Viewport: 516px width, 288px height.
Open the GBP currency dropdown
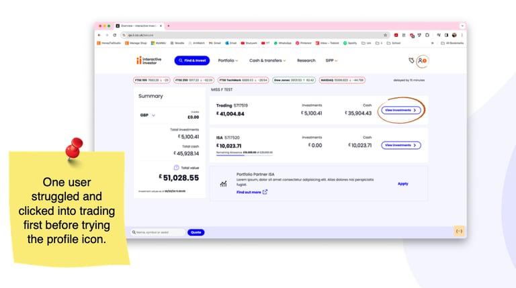click(x=147, y=115)
